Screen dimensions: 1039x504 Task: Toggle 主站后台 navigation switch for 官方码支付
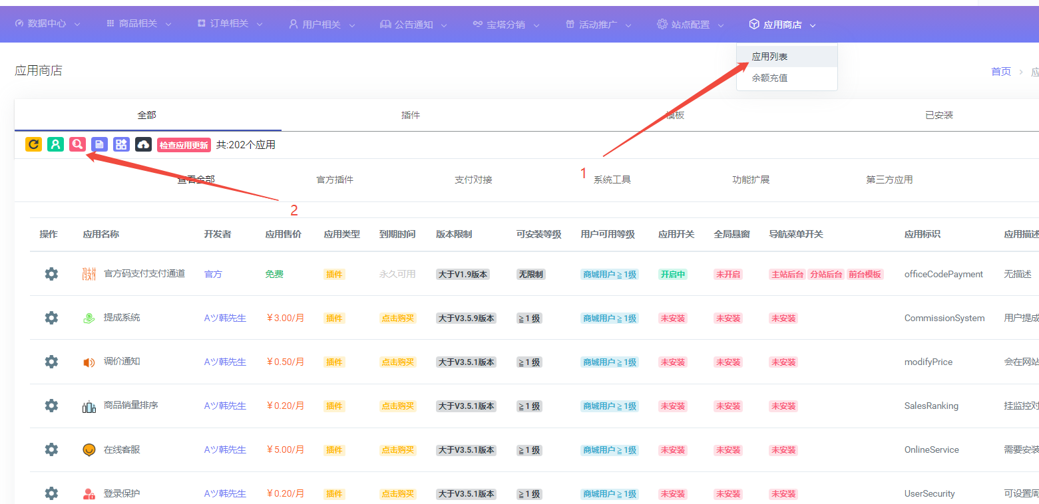787,273
